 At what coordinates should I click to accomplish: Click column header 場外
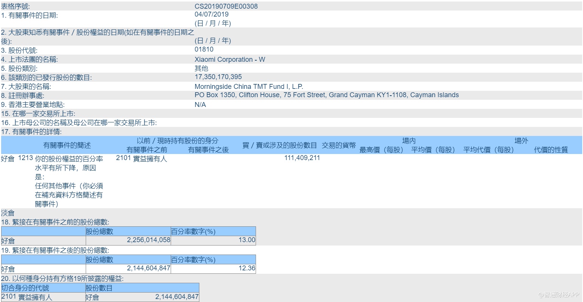click(521, 141)
